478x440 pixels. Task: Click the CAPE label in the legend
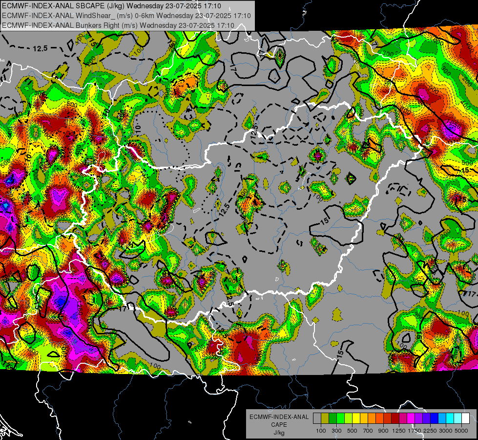pos(279,425)
